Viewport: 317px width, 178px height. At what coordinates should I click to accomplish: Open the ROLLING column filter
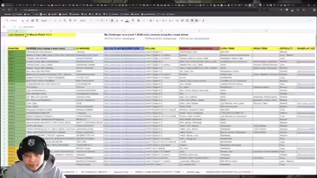pos(177,48)
